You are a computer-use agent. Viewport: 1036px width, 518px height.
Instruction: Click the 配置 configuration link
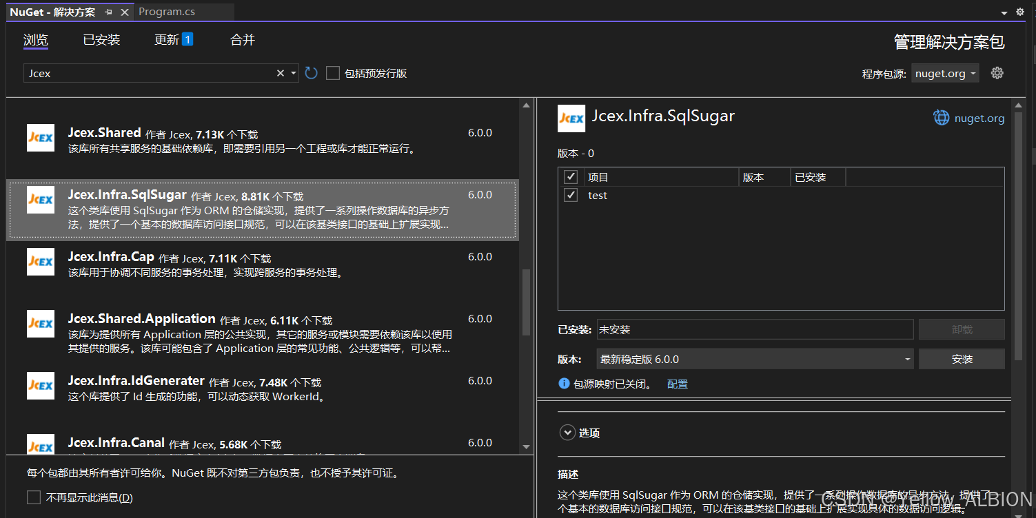pyautogui.click(x=677, y=384)
